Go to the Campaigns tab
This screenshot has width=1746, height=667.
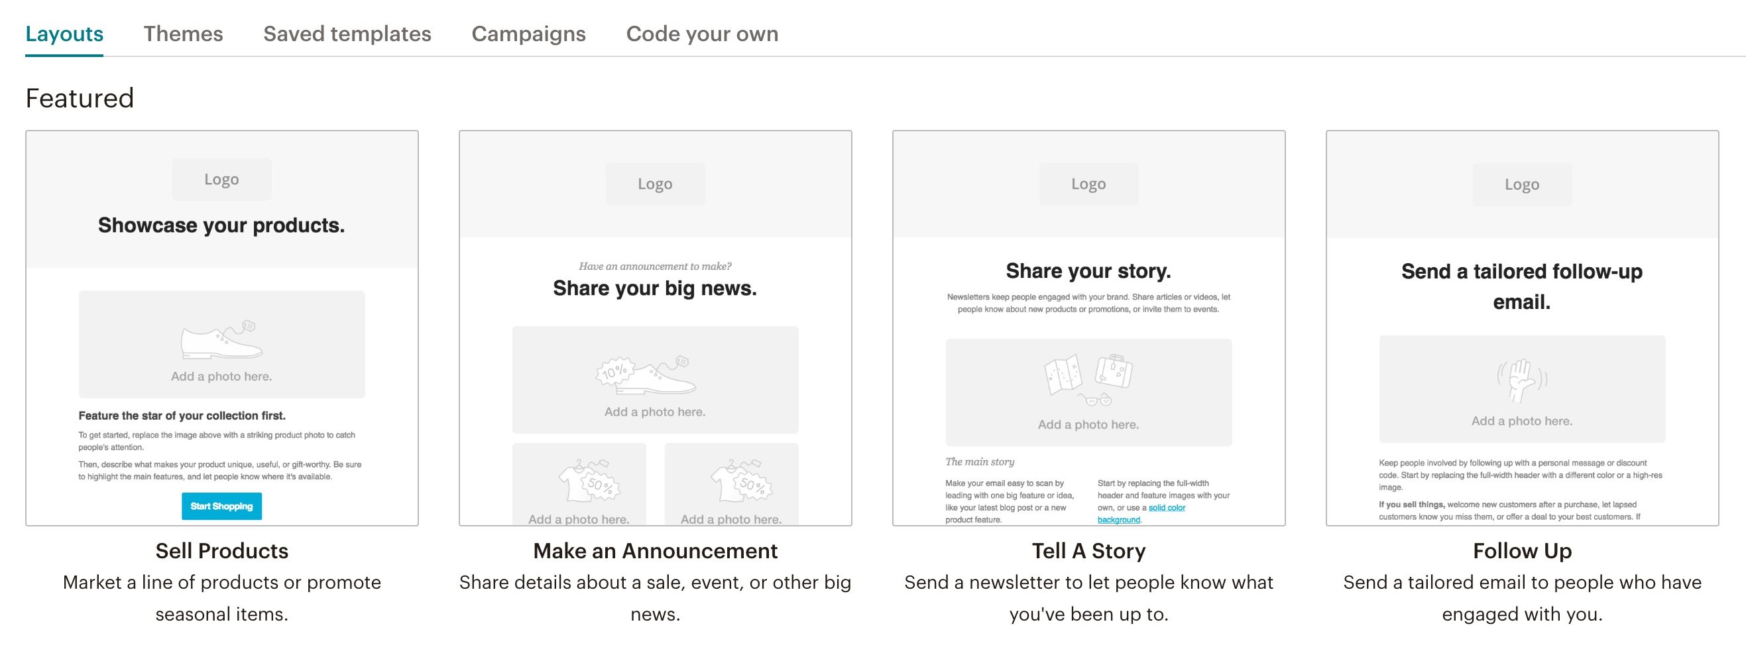click(529, 34)
